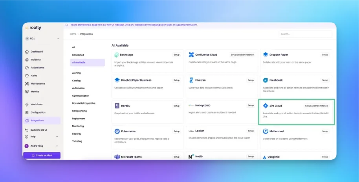
Task: Expand the RD1 workspace dropdown
Action: (58, 39)
